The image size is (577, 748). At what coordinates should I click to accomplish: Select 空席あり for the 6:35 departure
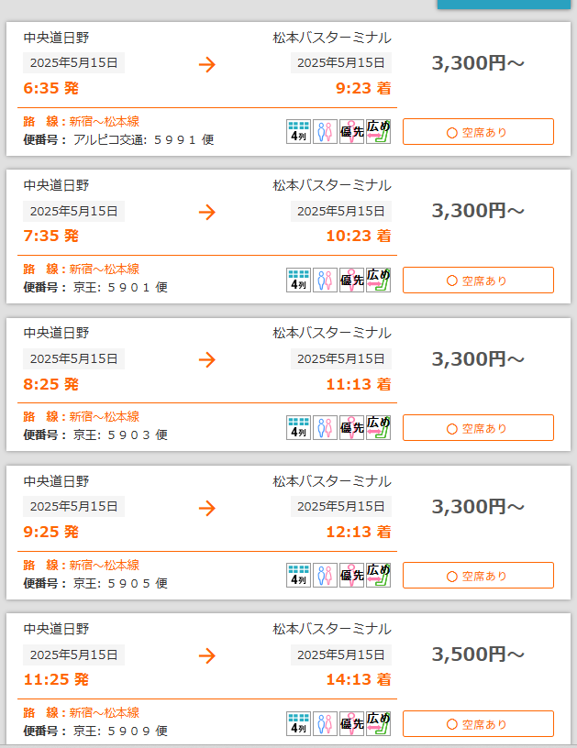click(x=478, y=132)
